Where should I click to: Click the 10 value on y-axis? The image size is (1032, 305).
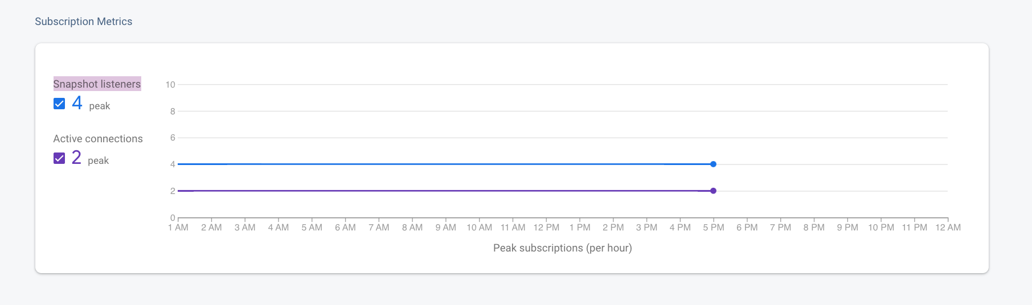170,85
